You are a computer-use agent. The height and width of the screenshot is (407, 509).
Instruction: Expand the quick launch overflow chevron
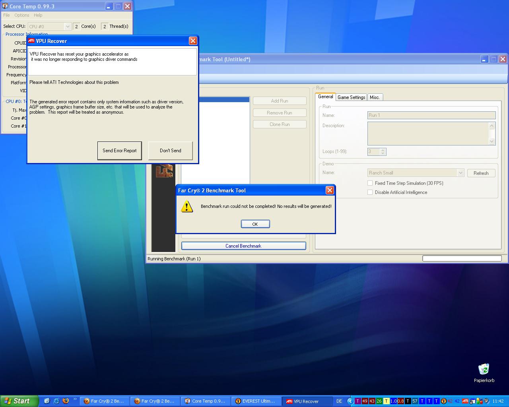coord(75,399)
